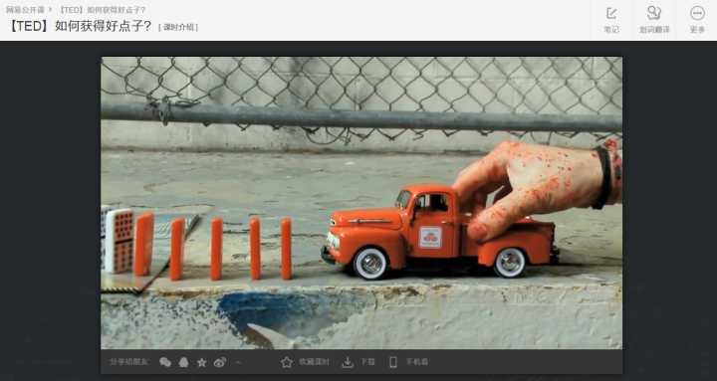The width and height of the screenshot is (717, 381).
Task: Open the 课时介绍 lesson introduction link
Action: (178, 28)
